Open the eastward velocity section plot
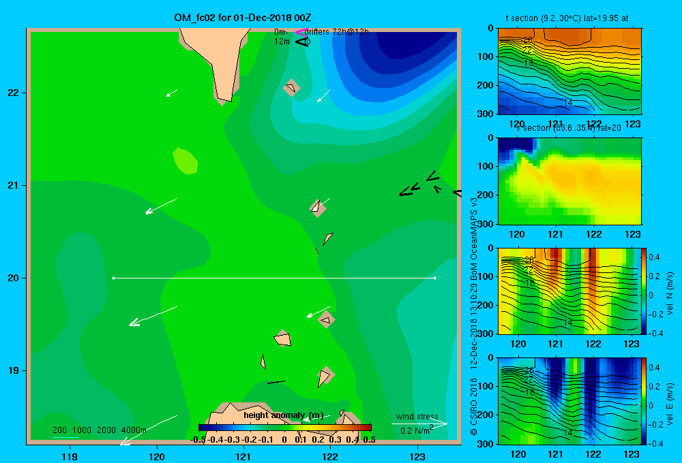Viewport: 682px width, 463px height. 569,401
